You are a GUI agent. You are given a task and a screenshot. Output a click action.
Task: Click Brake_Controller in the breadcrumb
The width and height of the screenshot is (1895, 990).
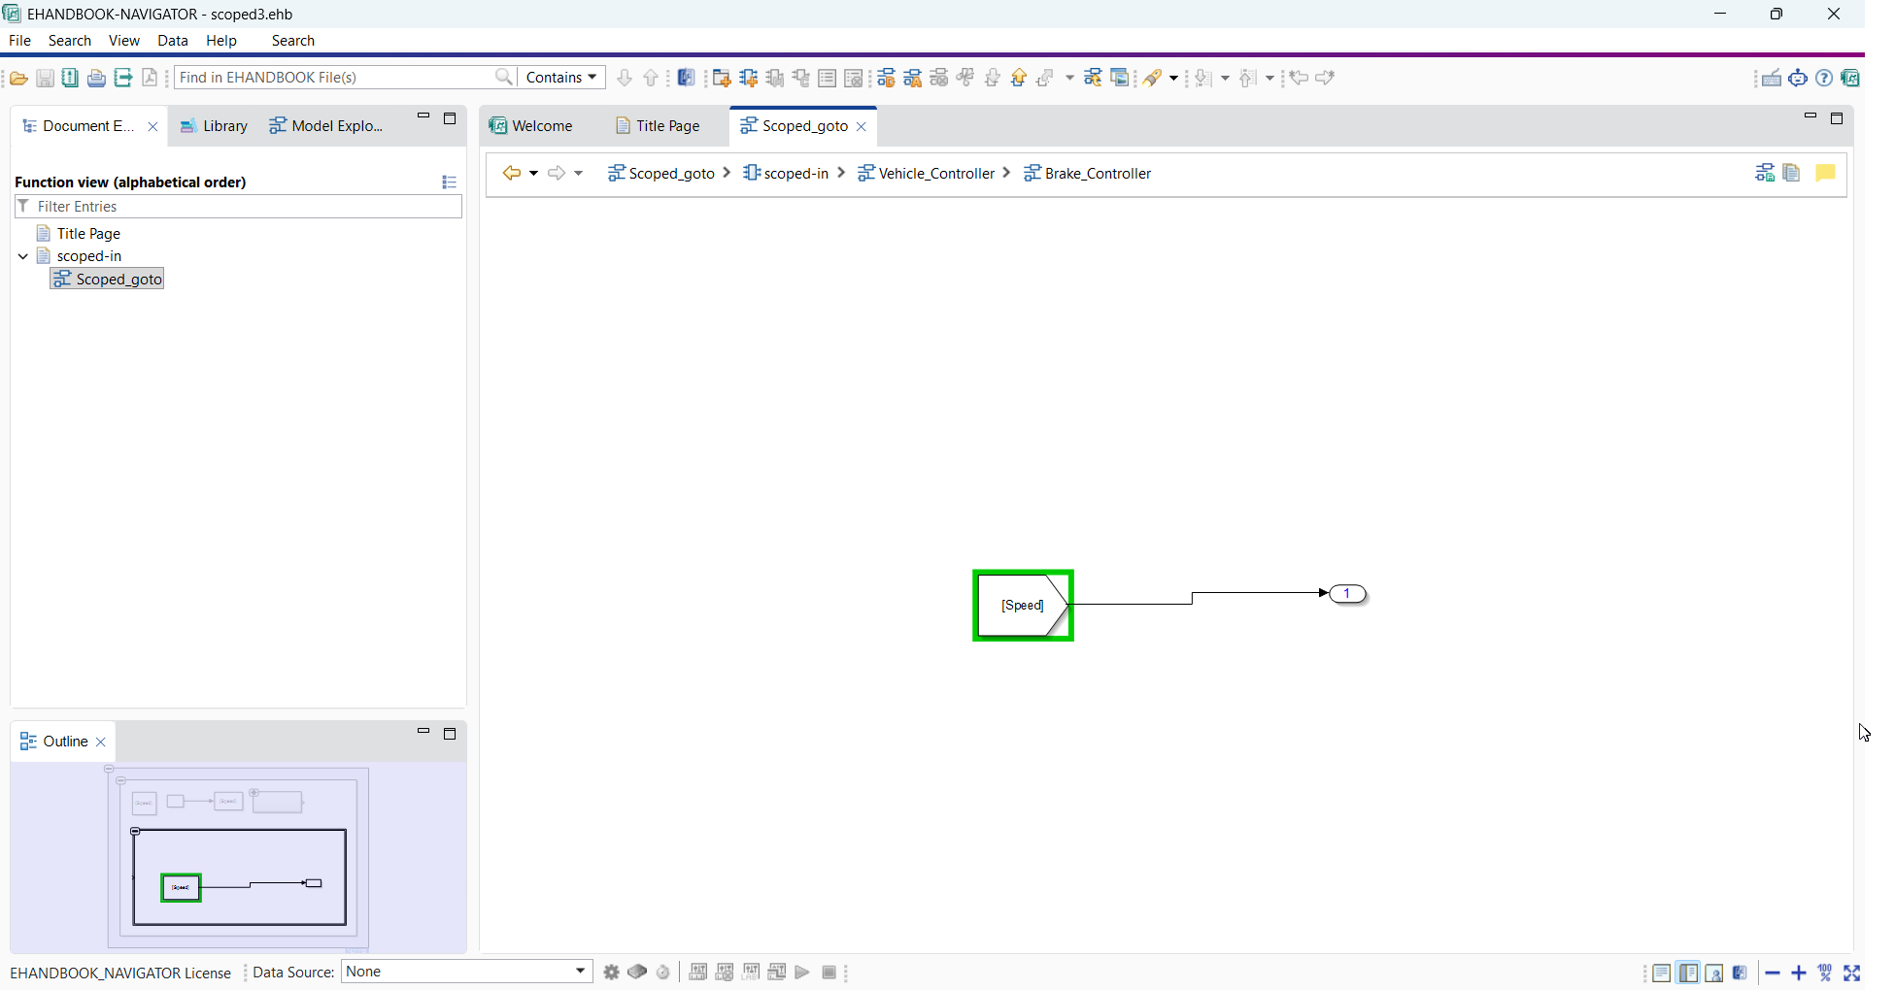1088,173
